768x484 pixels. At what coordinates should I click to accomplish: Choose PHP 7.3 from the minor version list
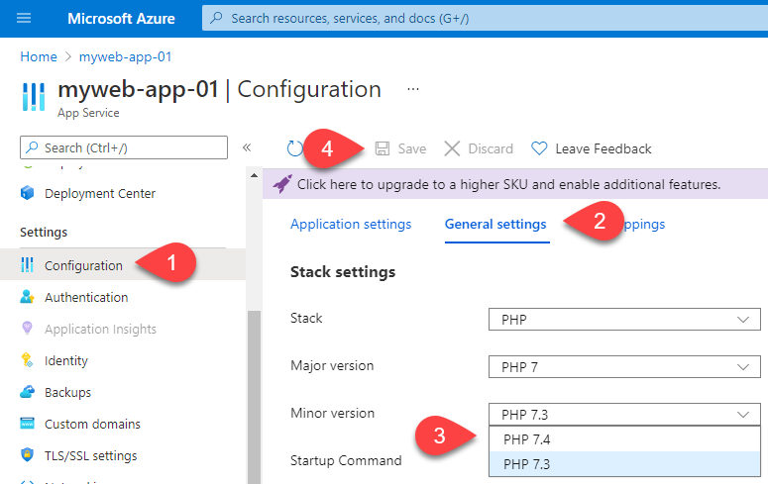(x=624, y=463)
